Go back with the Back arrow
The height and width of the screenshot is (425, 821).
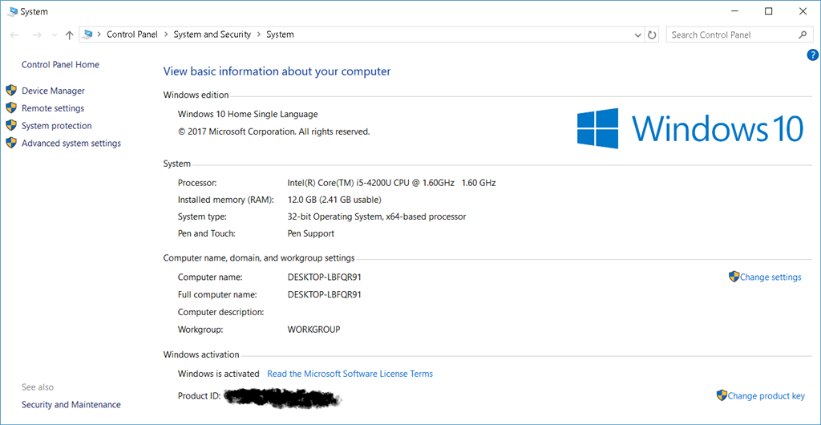pyautogui.click(x=14, y=35)
